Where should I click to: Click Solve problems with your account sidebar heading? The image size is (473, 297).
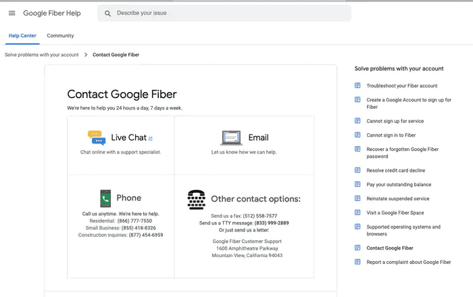pyautogui.click(x=399, y=68)
